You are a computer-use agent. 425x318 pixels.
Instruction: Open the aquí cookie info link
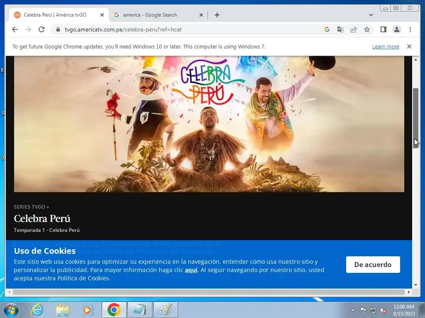pos(191,270)
